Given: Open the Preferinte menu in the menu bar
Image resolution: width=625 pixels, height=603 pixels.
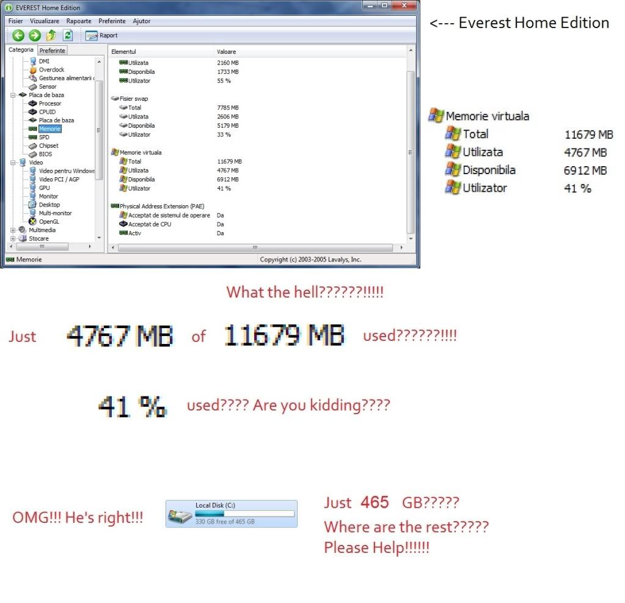Looking at the screenshot, I should (112, 21).
